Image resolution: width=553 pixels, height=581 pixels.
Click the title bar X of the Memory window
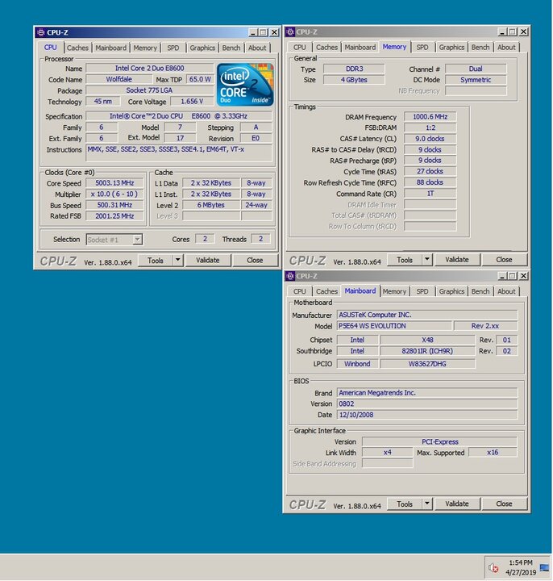[x=523, y=31]
